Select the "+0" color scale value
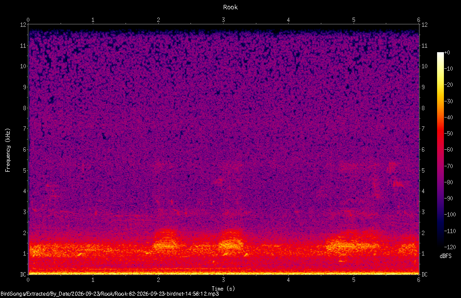The height and width of the screenshot is (298, 461). pos(447,53)
